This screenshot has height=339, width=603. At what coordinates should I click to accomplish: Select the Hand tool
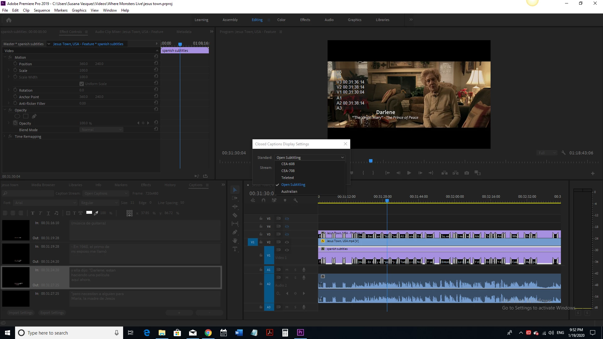click(x=235, y=241)
